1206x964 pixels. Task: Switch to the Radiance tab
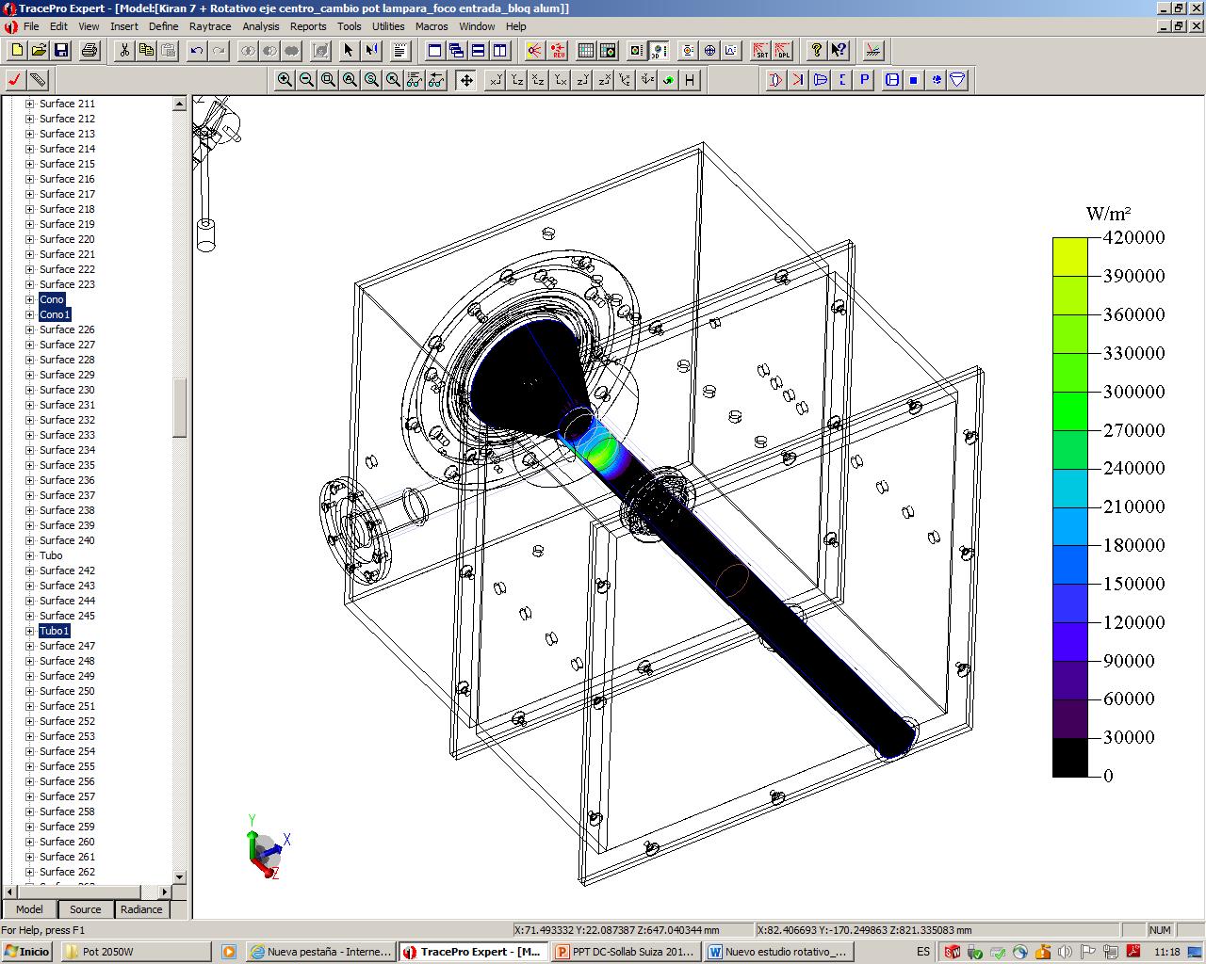tap(141, 909)
